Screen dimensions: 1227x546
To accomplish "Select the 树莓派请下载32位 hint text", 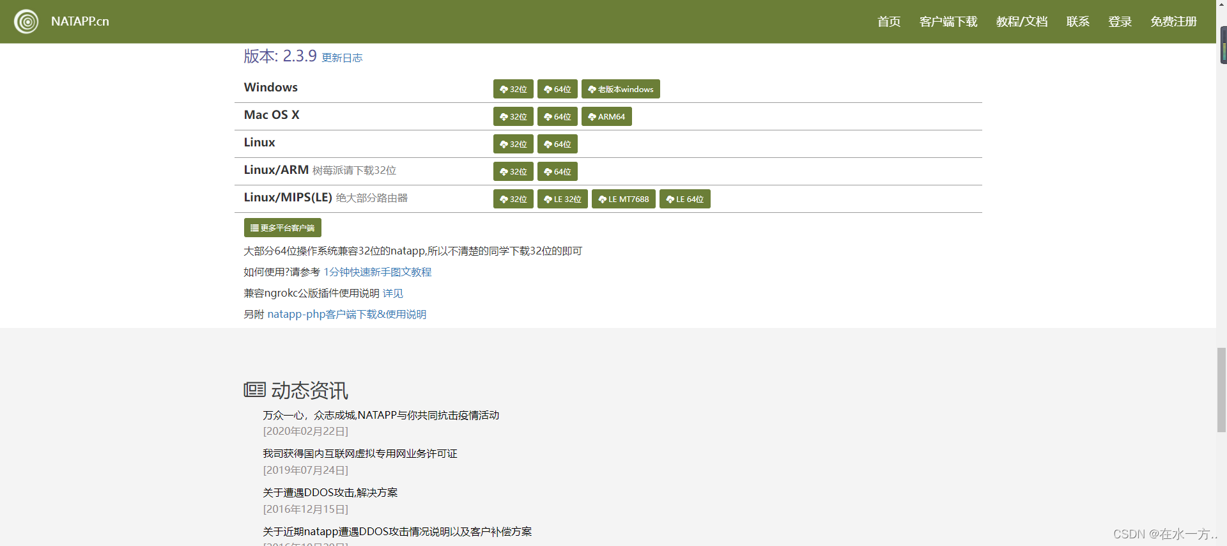I will (x=354, y=171).
